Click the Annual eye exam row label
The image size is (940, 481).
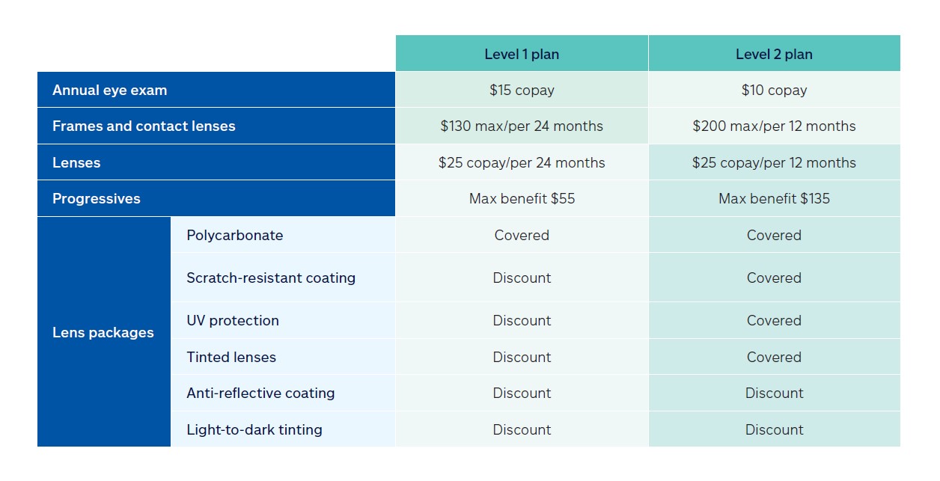coord(216,90)
